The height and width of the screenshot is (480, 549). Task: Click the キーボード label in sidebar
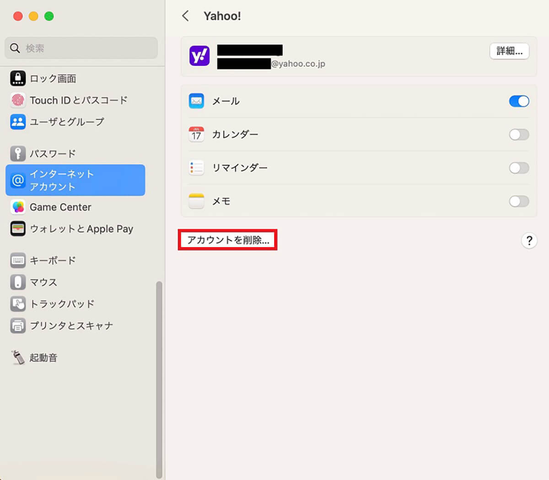tap(53, 260)
